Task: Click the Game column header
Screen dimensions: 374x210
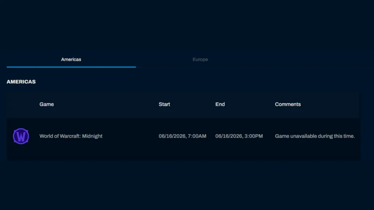Action: coord(46,104)
